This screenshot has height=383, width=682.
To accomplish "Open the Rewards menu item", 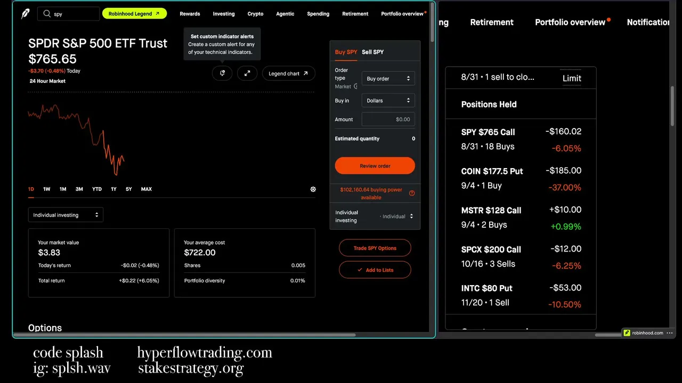I will [190, 14].
